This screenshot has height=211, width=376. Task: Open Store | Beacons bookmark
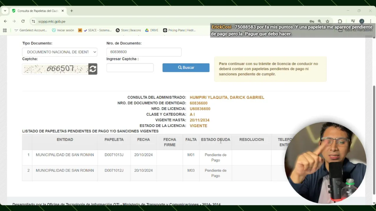(x=128, y=30)
